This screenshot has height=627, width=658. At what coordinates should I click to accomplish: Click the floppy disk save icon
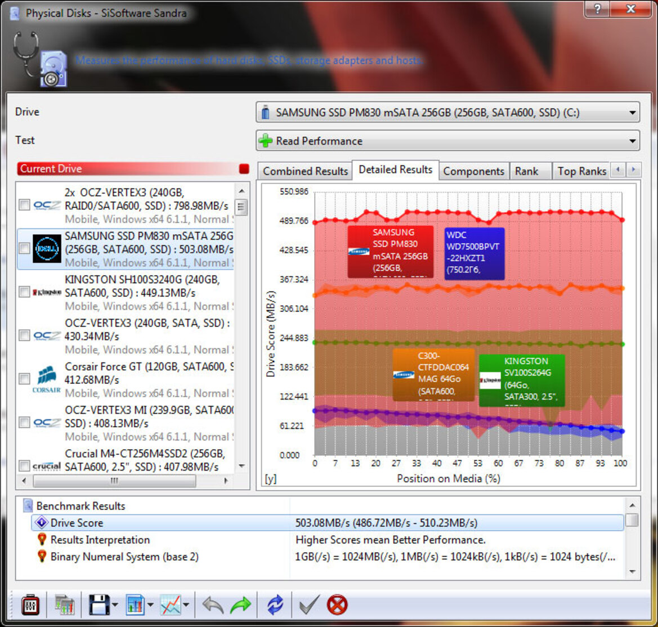99,604
